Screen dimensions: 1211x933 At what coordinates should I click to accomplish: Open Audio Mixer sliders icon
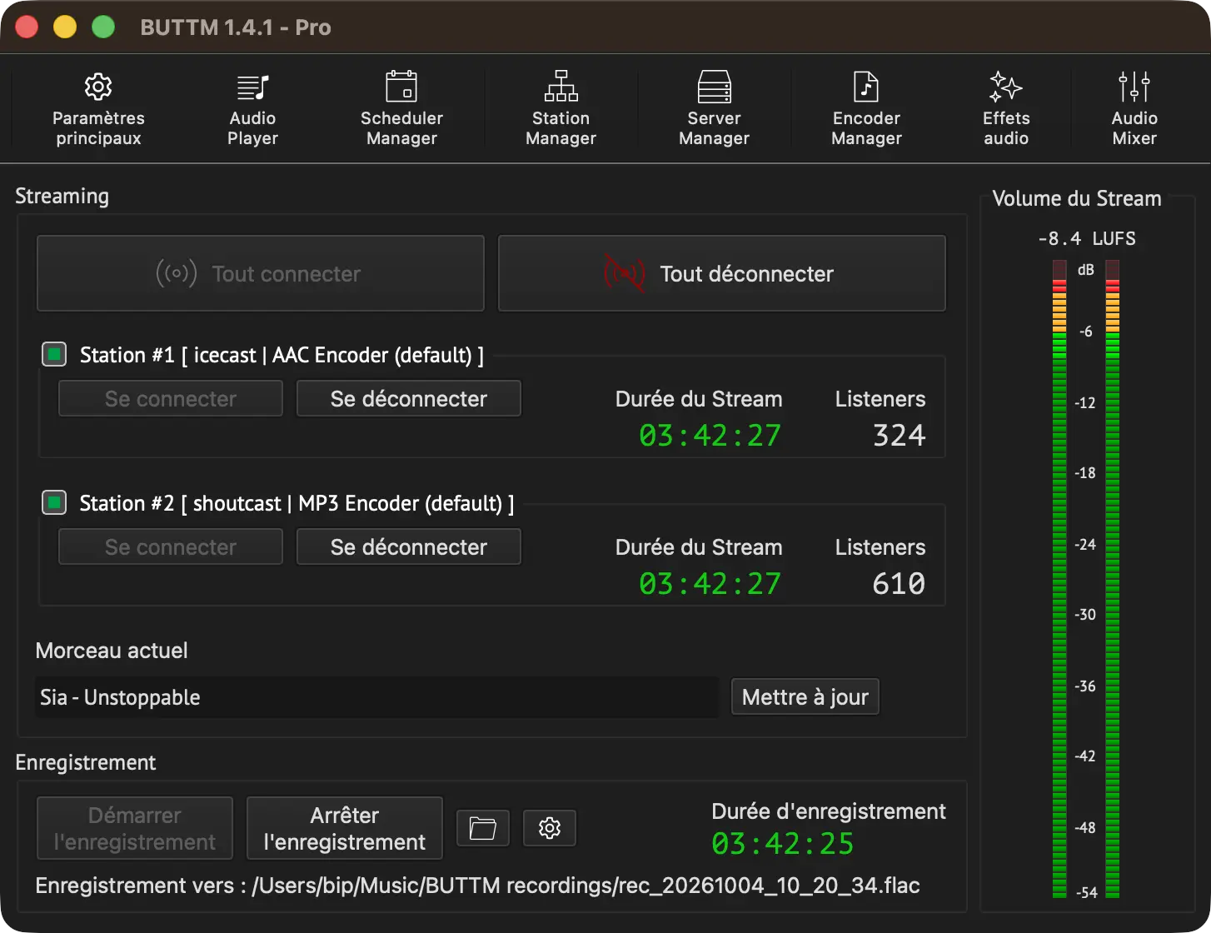pyautogui.click(x=1134, y=87)
